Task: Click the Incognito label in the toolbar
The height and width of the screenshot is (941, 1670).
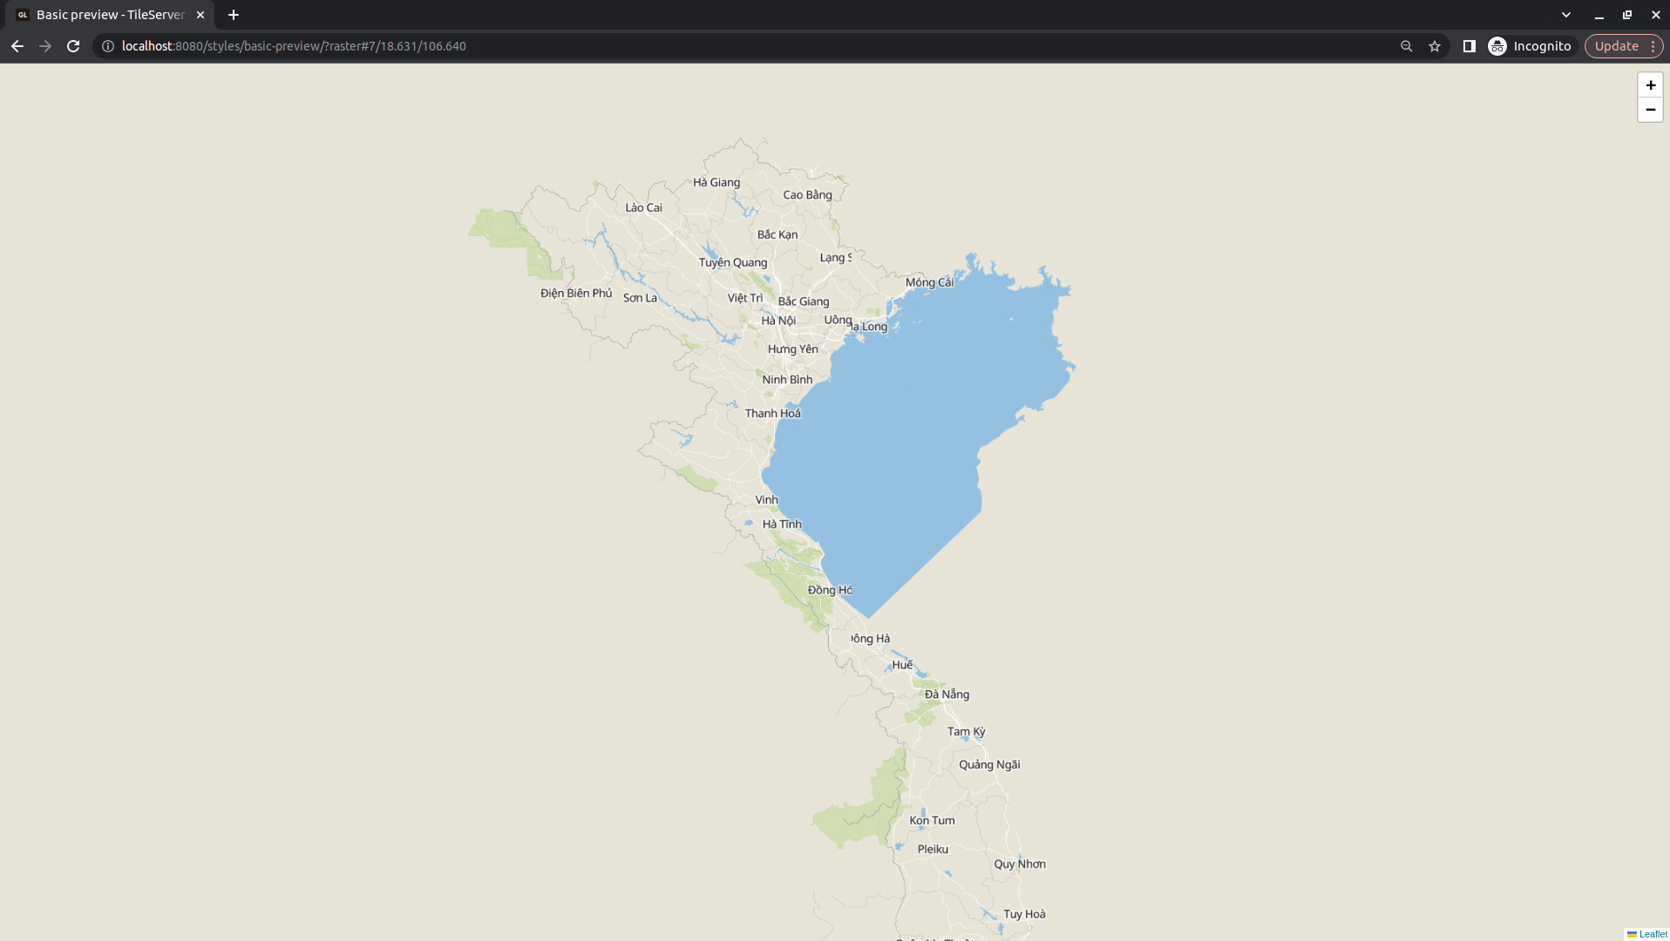Action: click(1541, 46)
